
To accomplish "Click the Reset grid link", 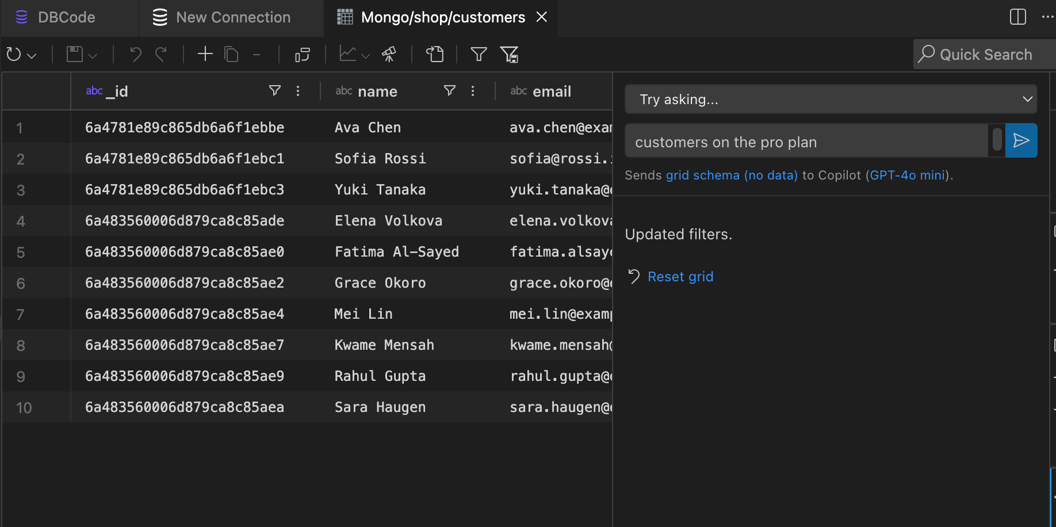I will (x=680, y=277).
